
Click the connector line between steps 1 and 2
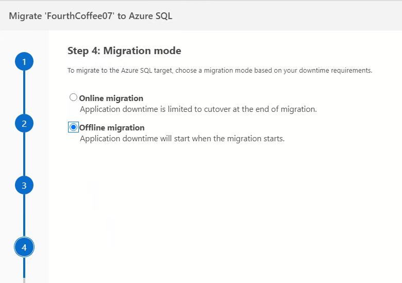pos(24,93)
